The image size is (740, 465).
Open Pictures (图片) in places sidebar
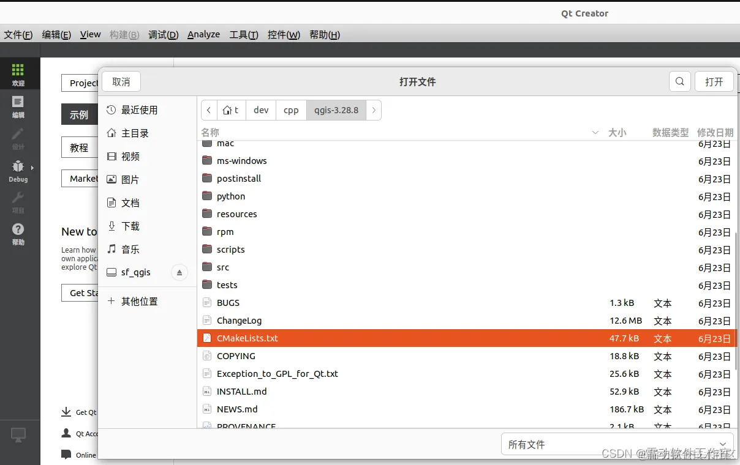pyautogui.click(x=148, y=180)
